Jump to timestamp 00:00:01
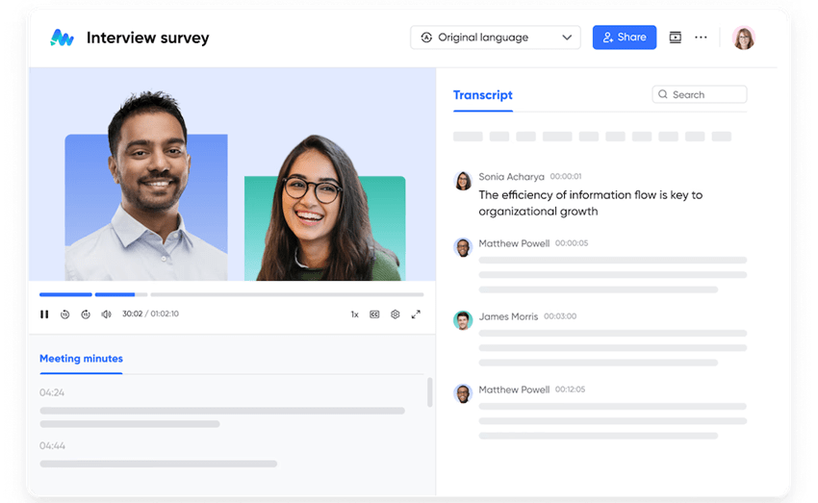 pos(566,177)
